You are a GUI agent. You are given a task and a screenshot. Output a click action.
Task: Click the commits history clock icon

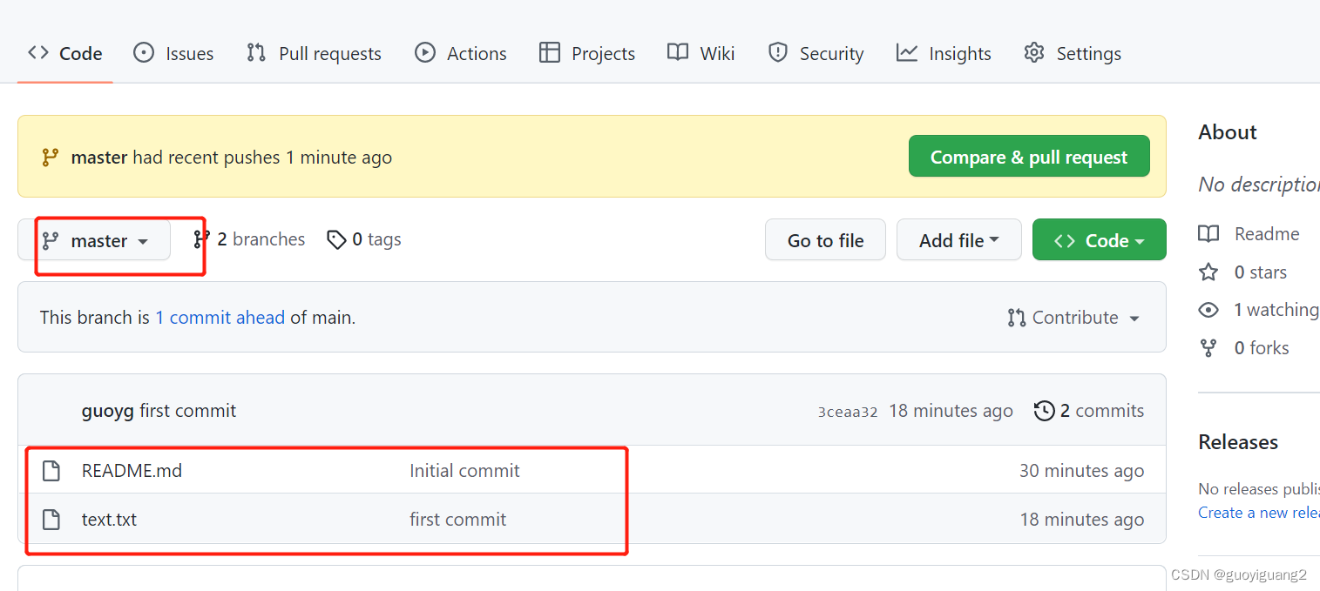1044,411
